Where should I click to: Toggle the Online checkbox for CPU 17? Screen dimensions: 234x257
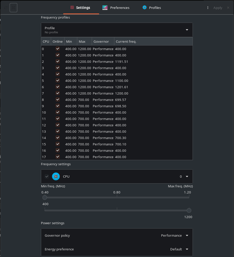pos(58,157)
